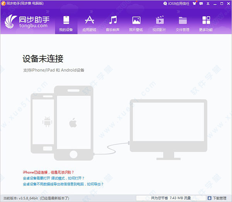
Task: Select the 文件管理 file management tab
Action: (x=183, y=24)
